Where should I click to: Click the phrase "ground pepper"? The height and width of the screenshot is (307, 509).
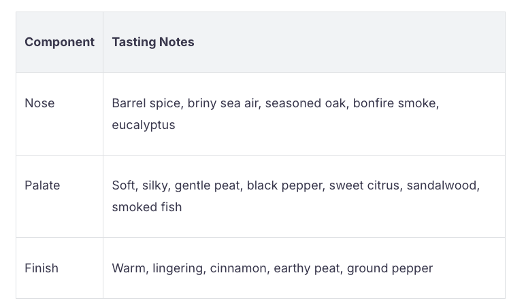390,268
